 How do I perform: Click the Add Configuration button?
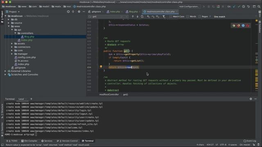coord(189,7)
